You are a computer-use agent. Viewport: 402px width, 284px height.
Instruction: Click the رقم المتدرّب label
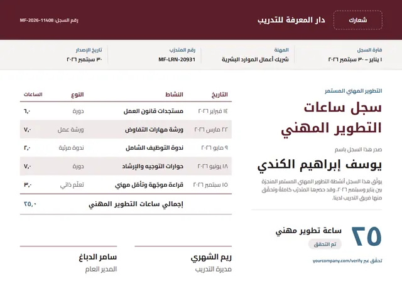click(182, 50)
